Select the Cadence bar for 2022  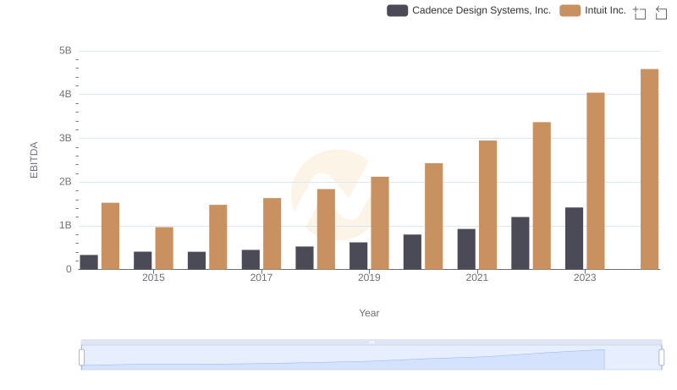point(520,243)
